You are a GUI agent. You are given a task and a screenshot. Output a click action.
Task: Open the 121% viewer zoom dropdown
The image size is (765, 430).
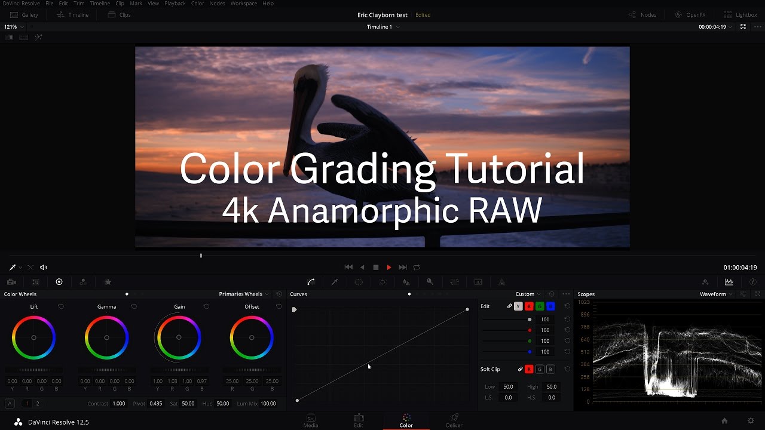click(x=14, y=27)
